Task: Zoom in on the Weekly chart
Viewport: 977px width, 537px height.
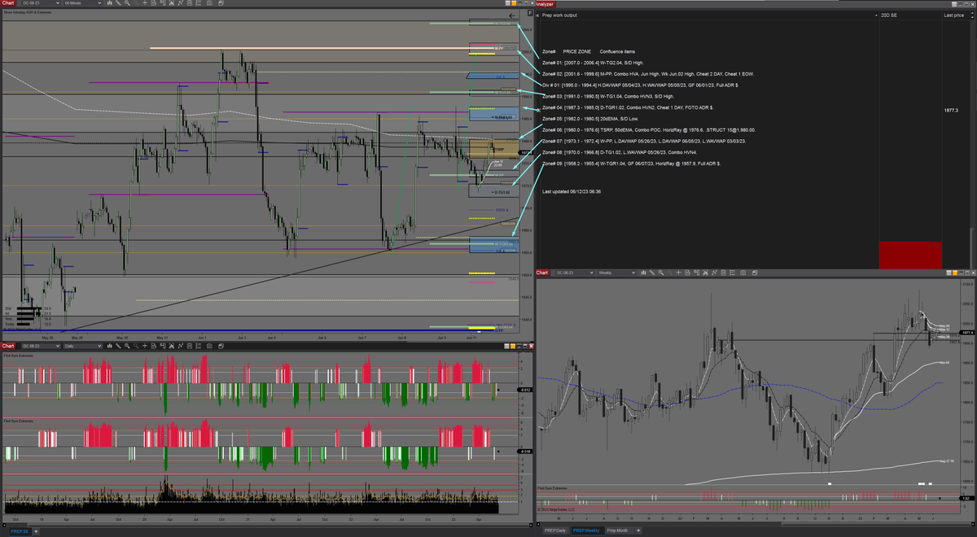Action: coord(661,272)
